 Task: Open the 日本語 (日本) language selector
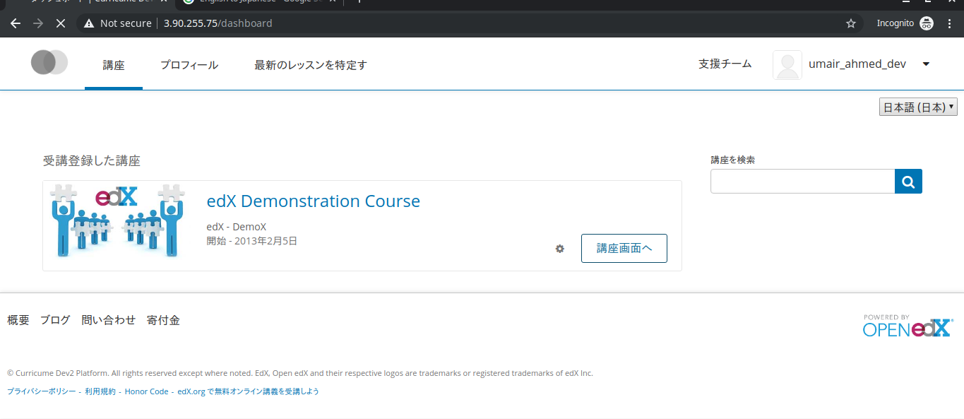(918, 107)
